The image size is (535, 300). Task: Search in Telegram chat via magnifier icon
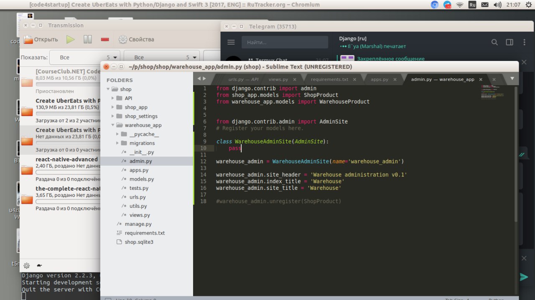point(494,42)
